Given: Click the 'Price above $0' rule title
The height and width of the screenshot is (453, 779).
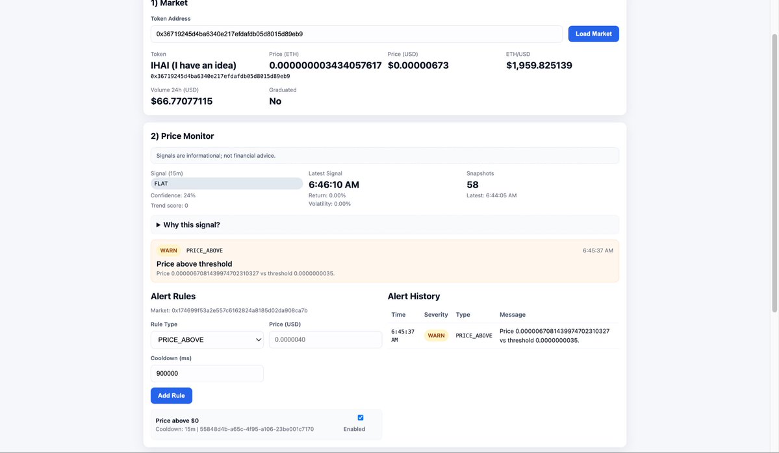Looking at the screenshot, I should click(x=177, y=421).
